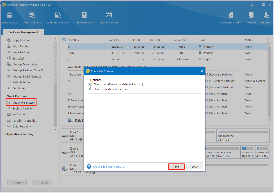
Task: Click down arrow of partition list scrollbar
Action: pos(269,124)
